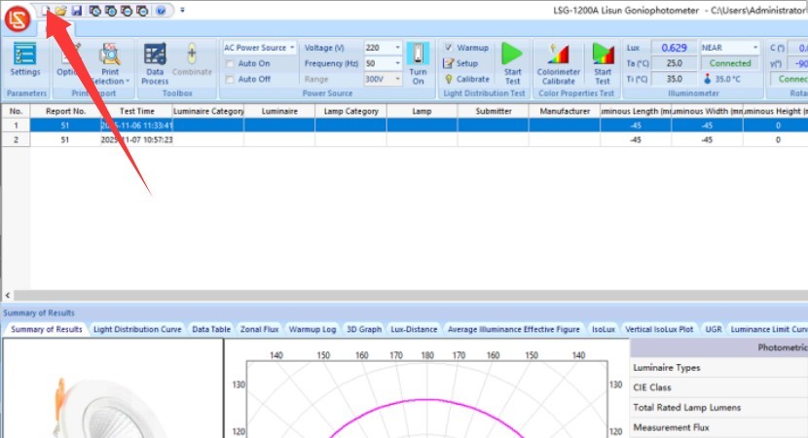Open the UGR tab
Screen dimensions: 808x438
pyautogui.click(x=714, y=329)
